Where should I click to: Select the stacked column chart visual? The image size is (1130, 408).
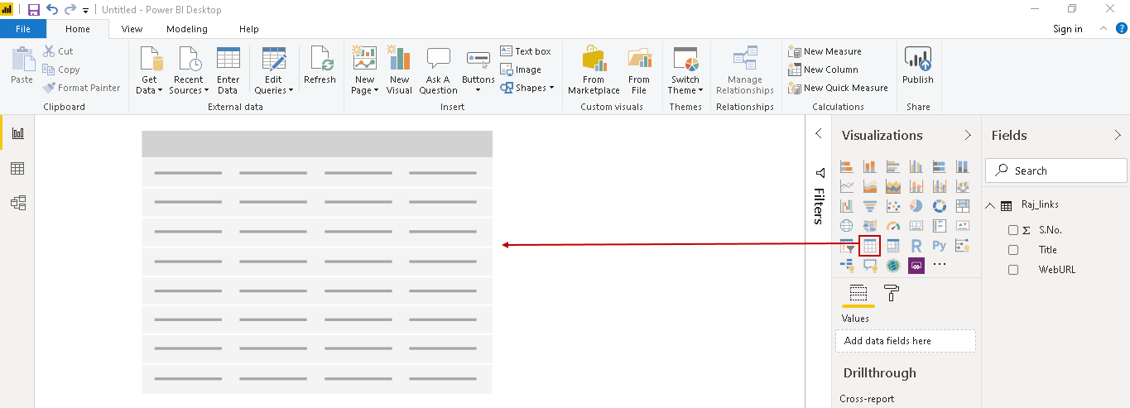click(x=870, y=166)
